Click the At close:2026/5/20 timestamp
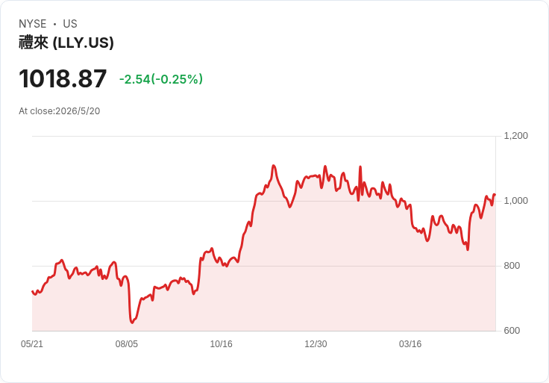549x383 pixels. click(59, 111)
